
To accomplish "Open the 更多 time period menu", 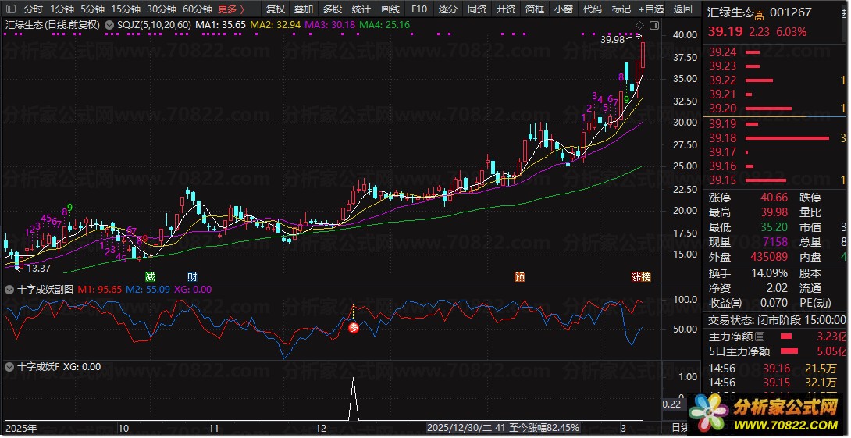I will pyautogui.click(x=231, y=9).
